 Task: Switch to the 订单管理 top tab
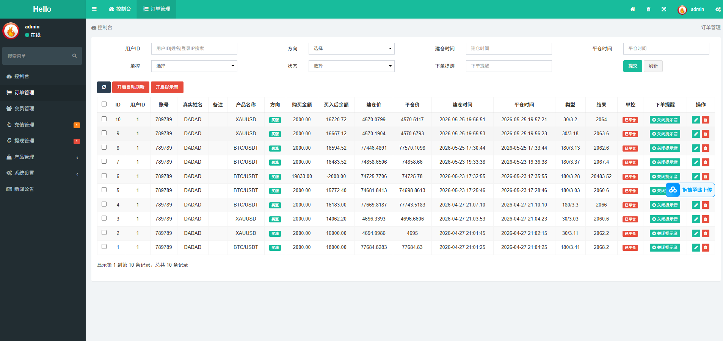[157, 9]
